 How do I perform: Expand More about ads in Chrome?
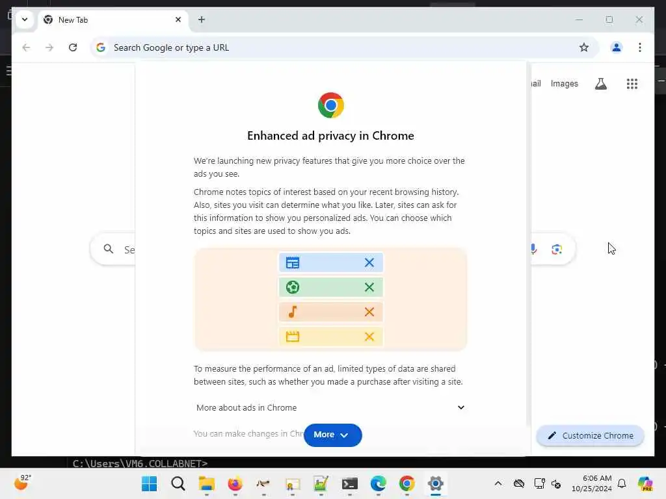[x=330, y=407]
